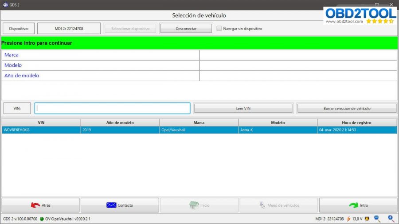Click the blue envelope Contacto icon
Image resolution: width=399 pixels, height=224 pixels.
click(x=111, y=205)
